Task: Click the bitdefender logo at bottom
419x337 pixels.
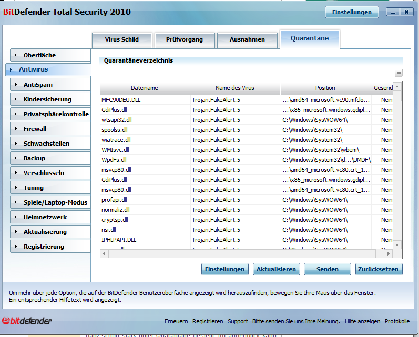Action: pyautogui.click(x=27, y=321)
